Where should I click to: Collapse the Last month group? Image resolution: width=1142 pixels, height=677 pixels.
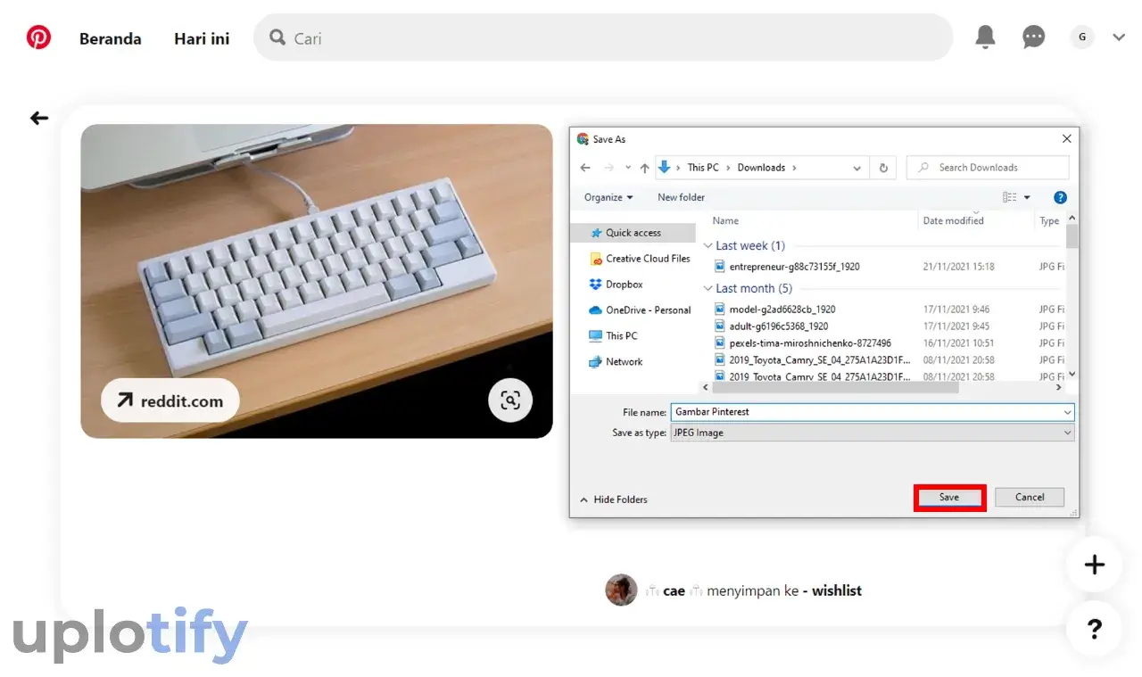click(x=708, y=289)
